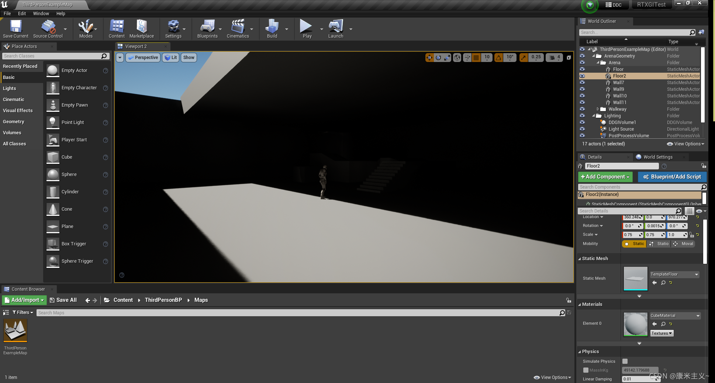
Task: Open the Add Component dropdown
Action: 605,177
